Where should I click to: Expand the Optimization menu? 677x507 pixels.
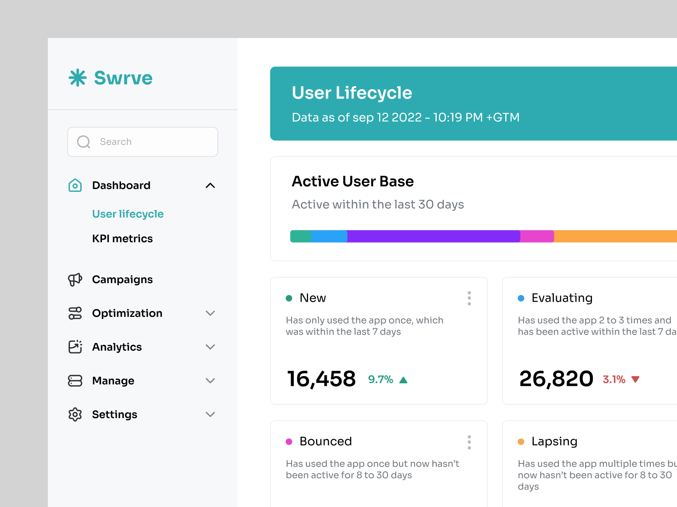point(210,313)
